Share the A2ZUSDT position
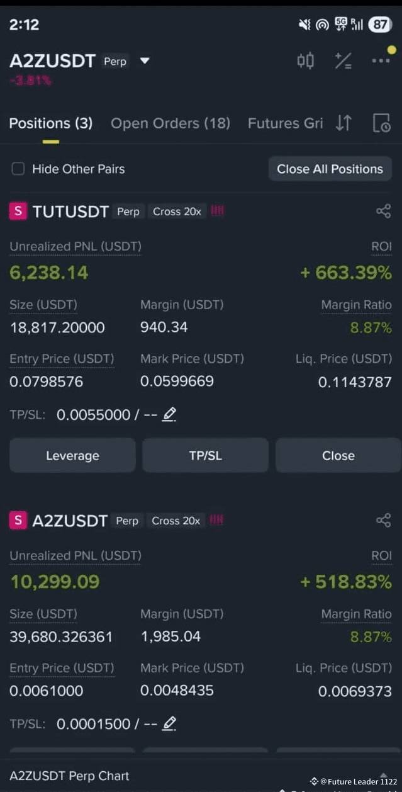 [x=384, y=521]
